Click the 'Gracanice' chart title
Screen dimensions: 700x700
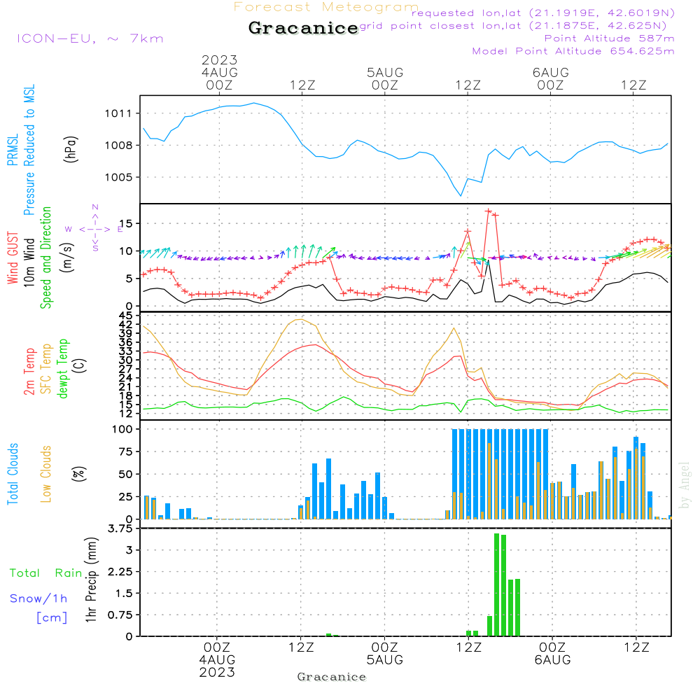(x=303, y=28)
